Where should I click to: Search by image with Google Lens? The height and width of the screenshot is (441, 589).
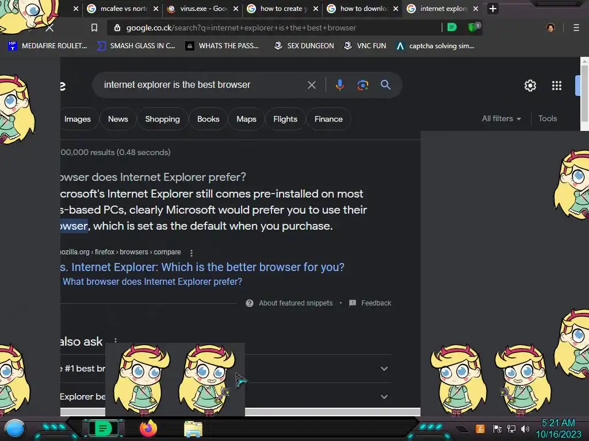coord(362,85)
